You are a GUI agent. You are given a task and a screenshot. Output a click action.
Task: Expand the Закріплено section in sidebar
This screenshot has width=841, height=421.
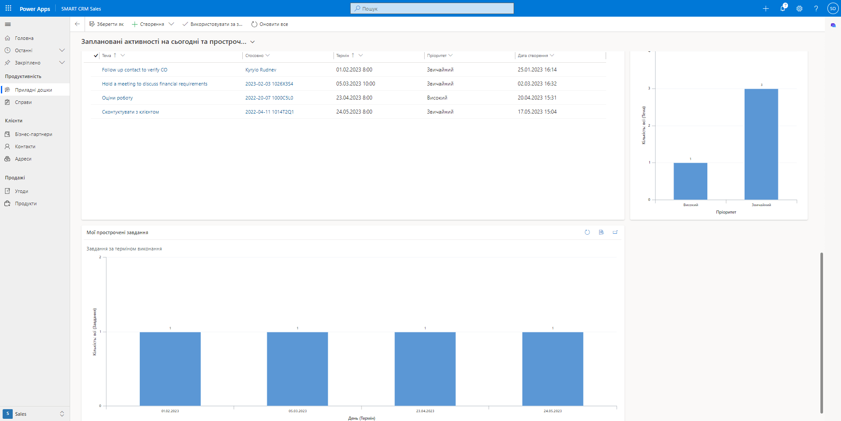point(62,63)
